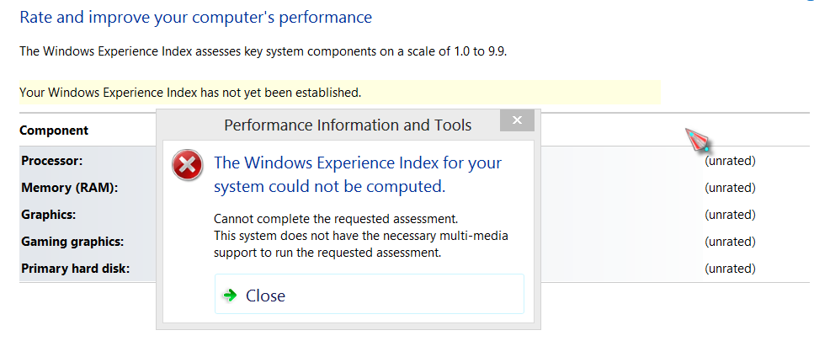Click the yellow 'not yet been established' banner
The width and height of the screenshot is (814, 357).
[190, 92]
